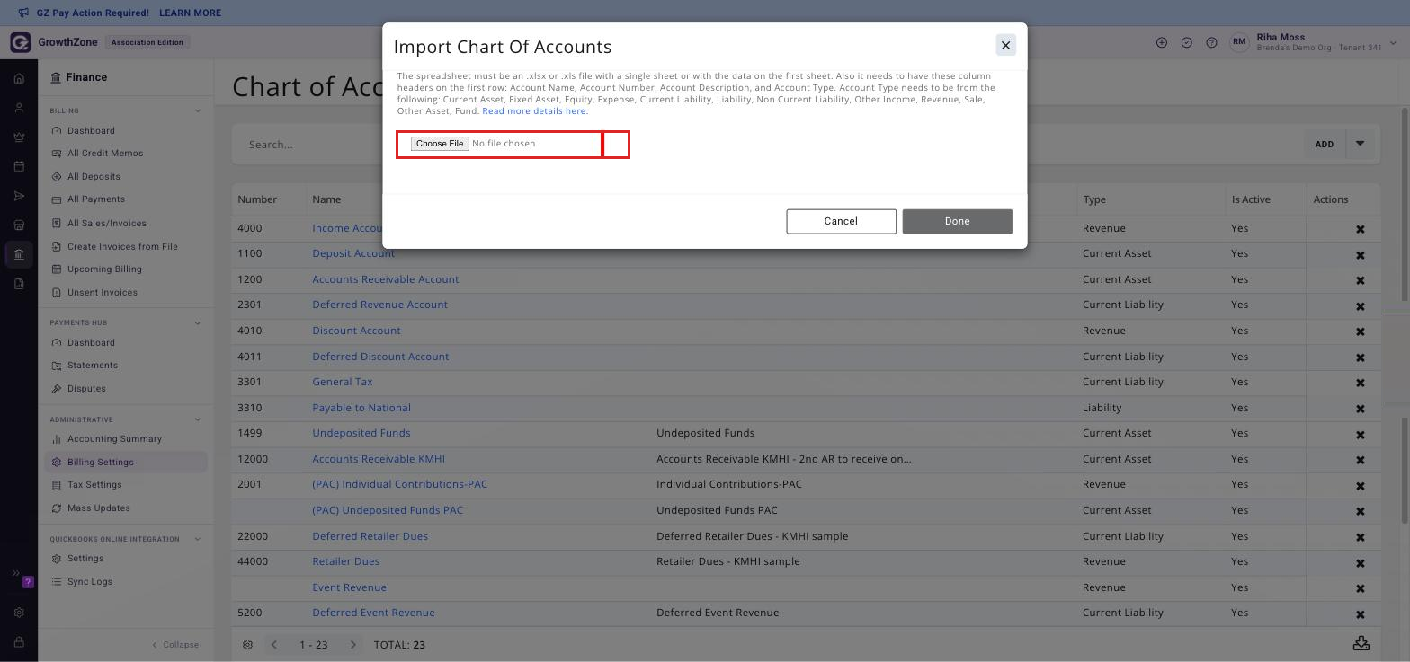Delete the Deposit Account row
The image size is (1410, 662).
click(1361, 255)
